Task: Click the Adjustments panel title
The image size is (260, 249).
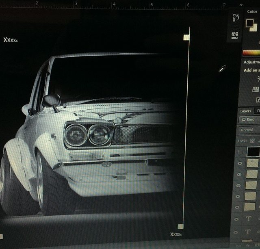Action: (x=252, y=62)
